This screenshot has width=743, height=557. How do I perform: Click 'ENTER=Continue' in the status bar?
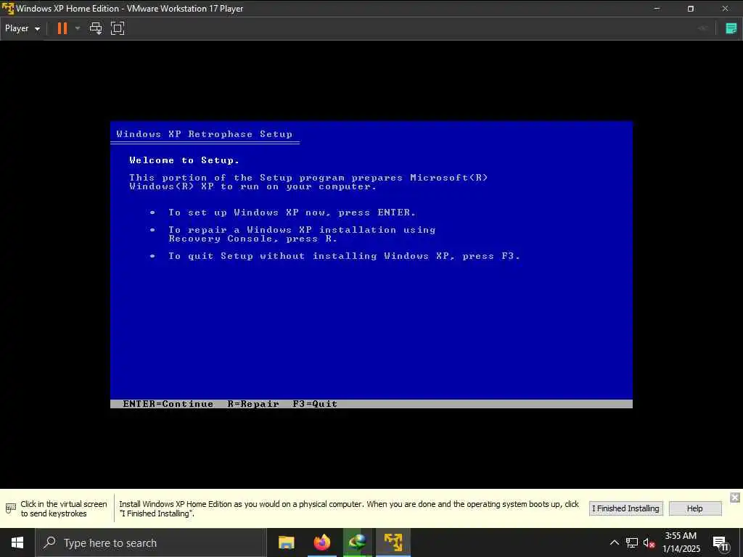pos(168,404)
